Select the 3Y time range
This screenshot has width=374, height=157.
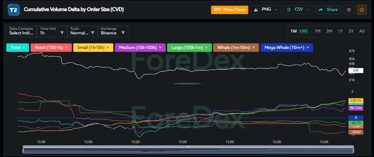[x=351, y=31]
